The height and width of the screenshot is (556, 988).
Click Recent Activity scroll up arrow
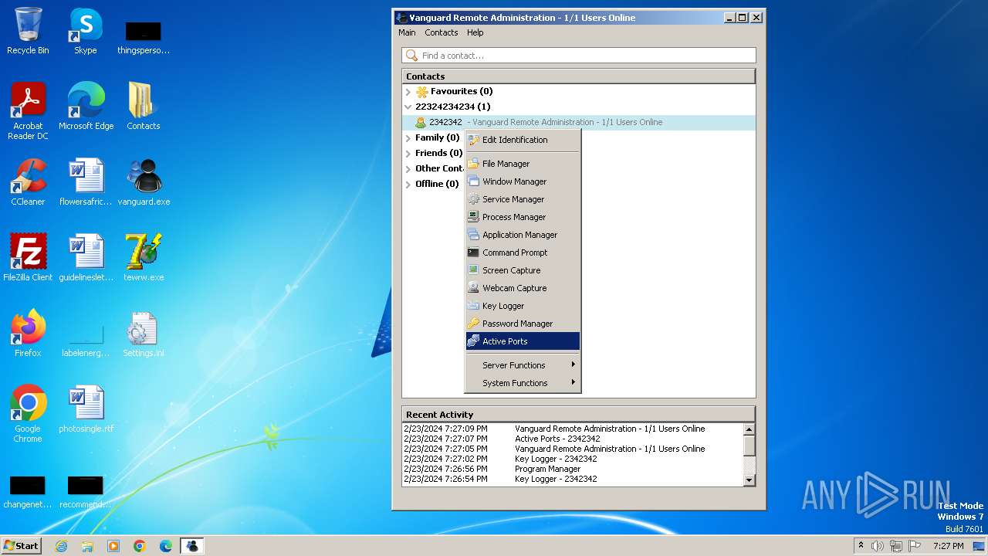pyautogui.click(x=749, y=429)
